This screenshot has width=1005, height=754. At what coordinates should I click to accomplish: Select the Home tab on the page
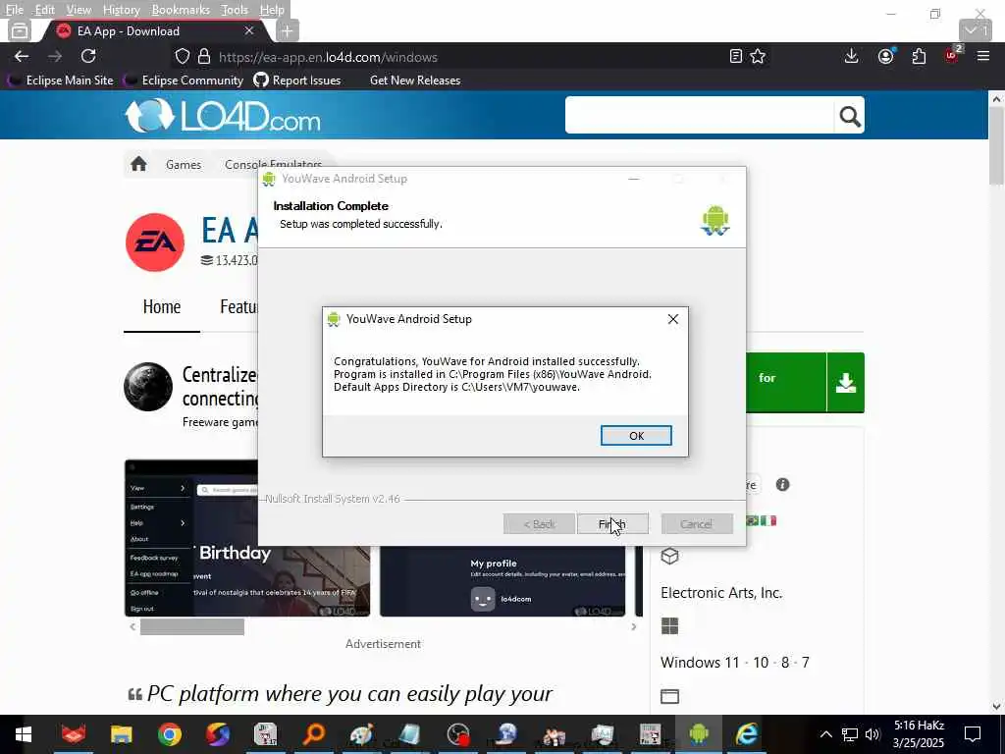[x=162, y=307]
